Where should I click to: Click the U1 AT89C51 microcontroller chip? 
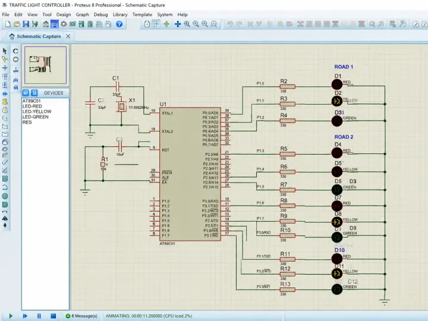pos(190,174)
